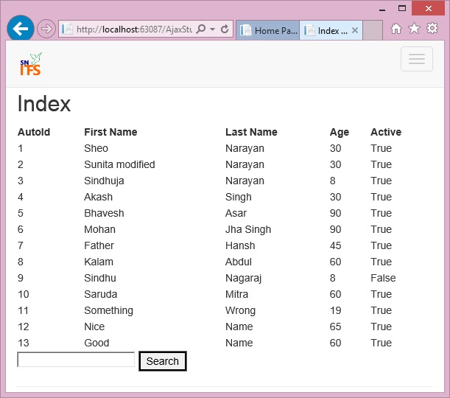The width and height of the screenshot is (450, 398).
Task: Click the False value in Sindhu row
Action: point(383,278)
